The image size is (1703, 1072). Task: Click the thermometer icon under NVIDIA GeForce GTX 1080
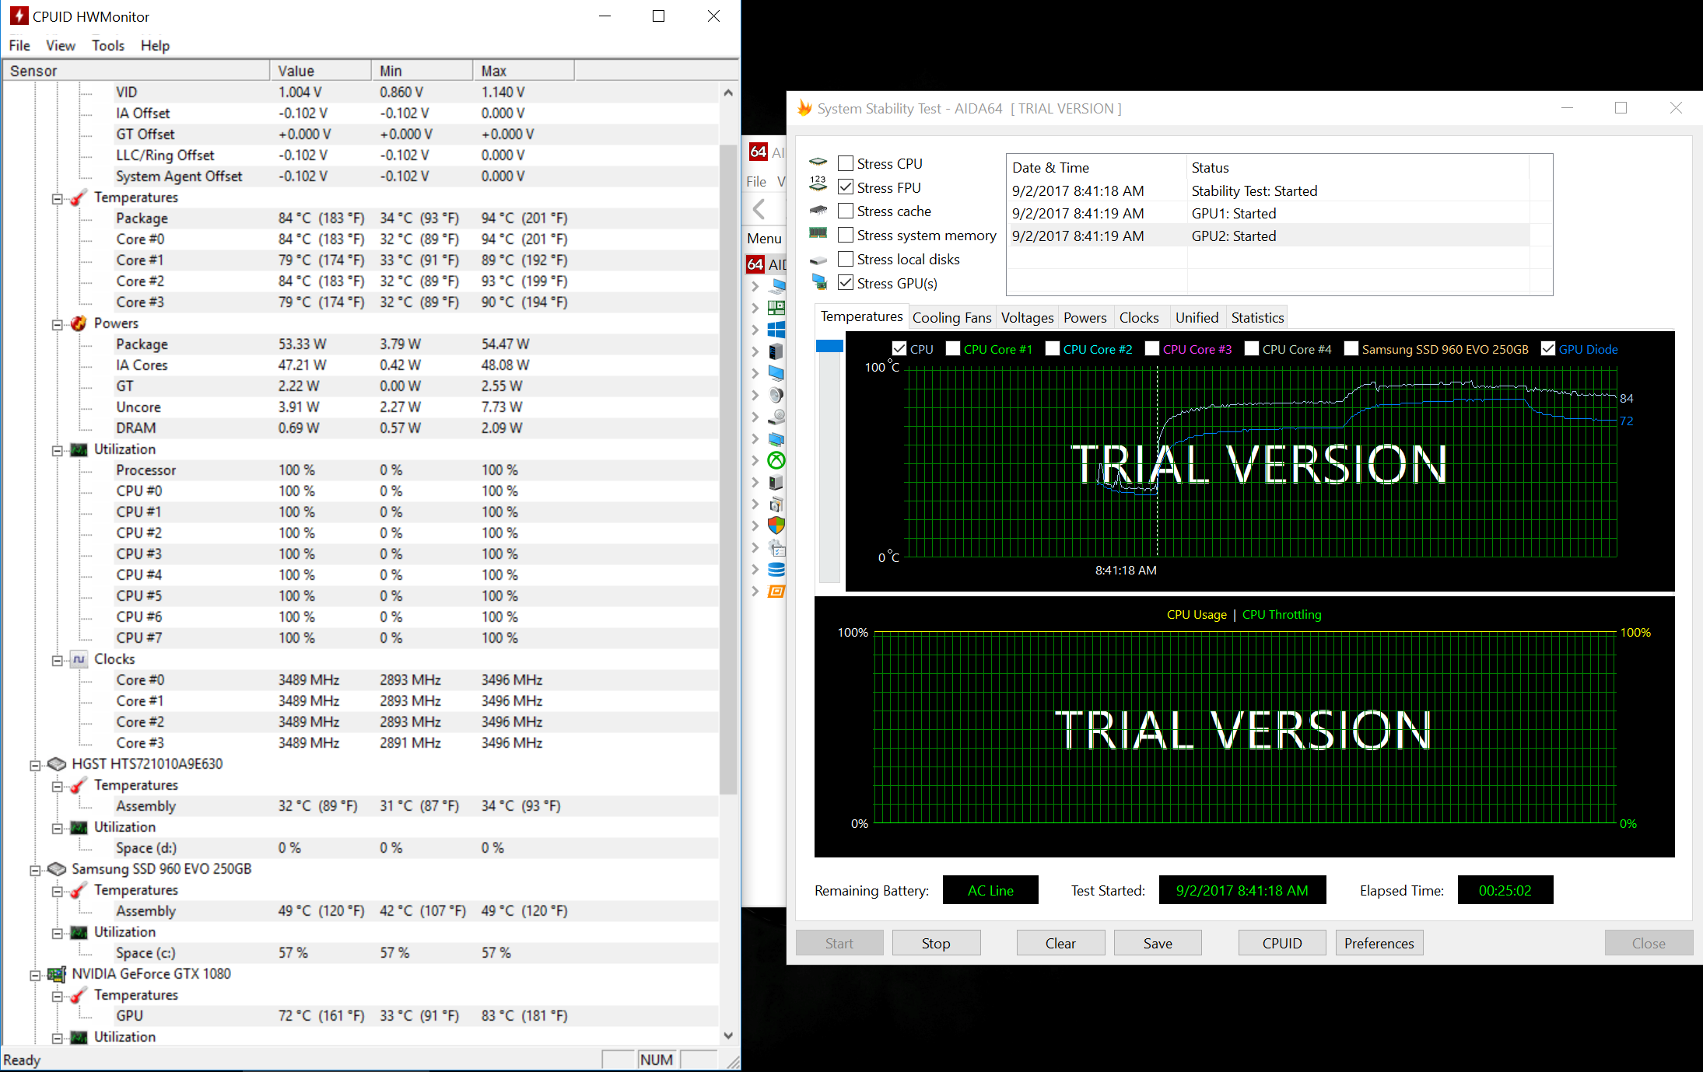(79, 995)
